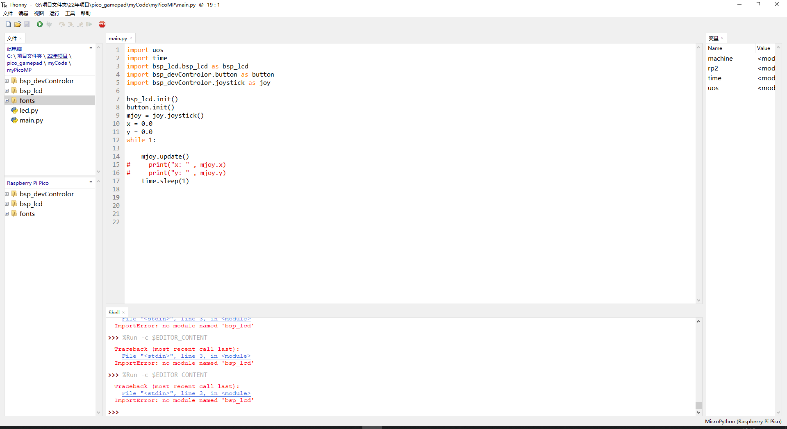
Task: Close the 文件 files panel tab
Action: click(20, 39)
